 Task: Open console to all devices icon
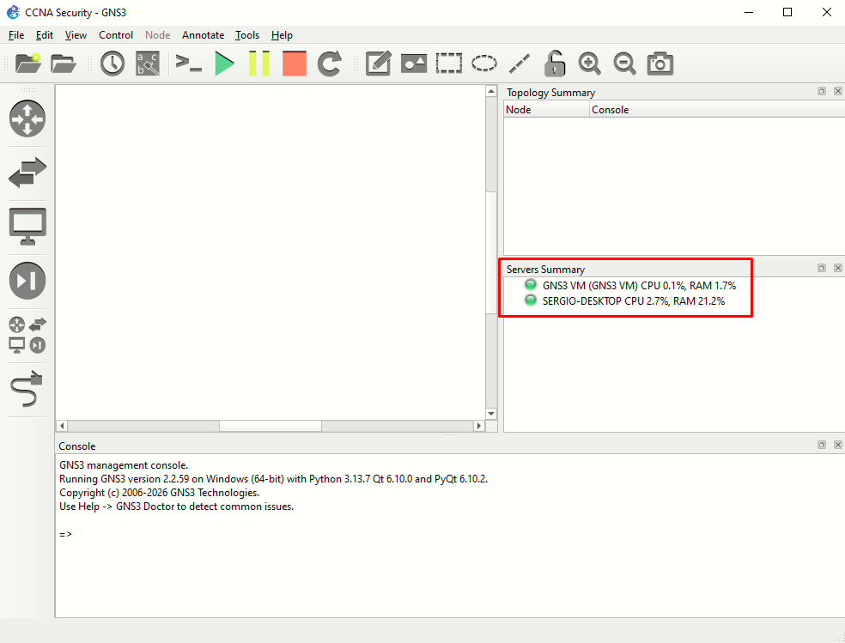pos(189,64)
